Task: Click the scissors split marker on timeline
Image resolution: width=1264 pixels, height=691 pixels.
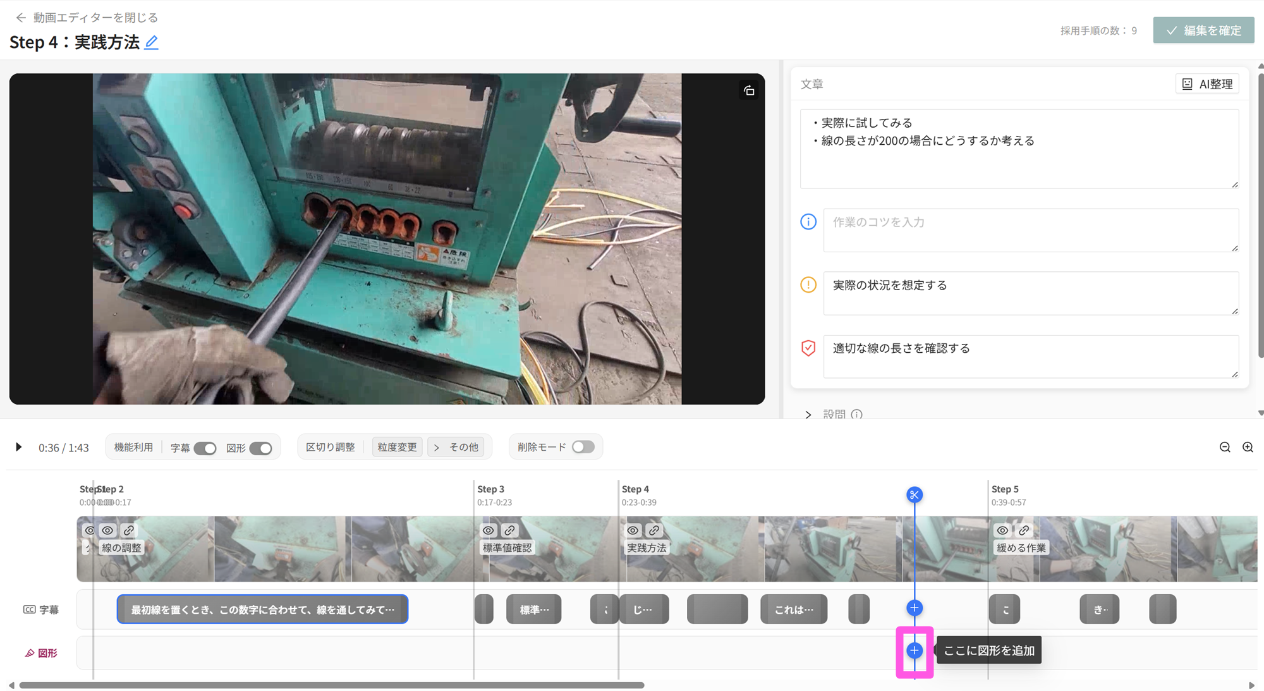Action: [x=914, y=495]
